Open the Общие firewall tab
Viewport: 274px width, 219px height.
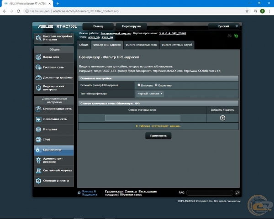(84, 45)
